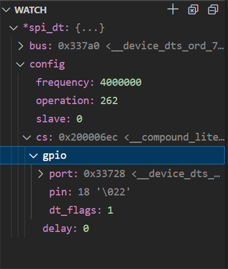Click the Collapse All icon
This screenshot has height=269, width=228.
click(x=213, y=10)
